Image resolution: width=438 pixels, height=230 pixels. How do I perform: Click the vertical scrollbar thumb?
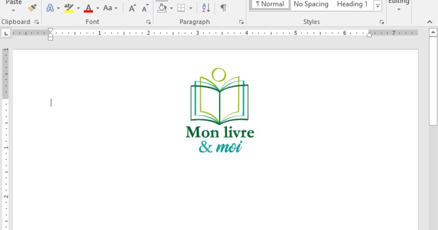click(433, 81)
